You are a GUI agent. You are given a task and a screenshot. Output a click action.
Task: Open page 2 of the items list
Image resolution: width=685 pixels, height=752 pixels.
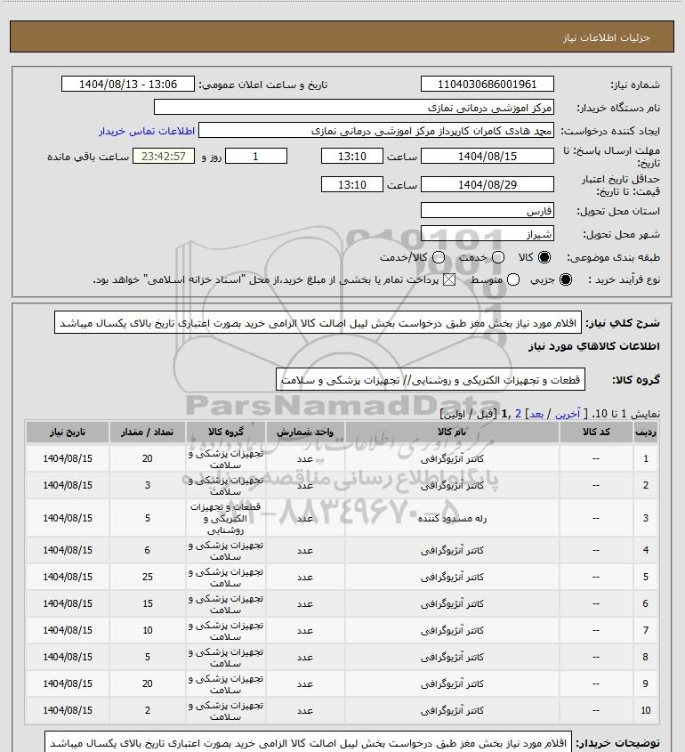pos(518,414)
